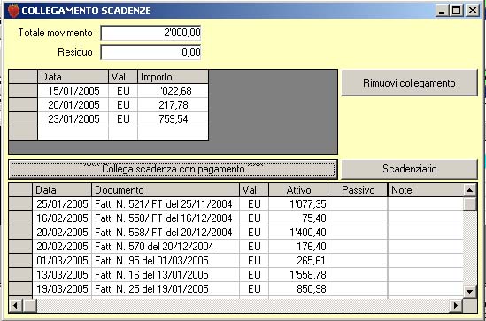Click the Residuo input field
486x321 pixels.
[150, 52]
